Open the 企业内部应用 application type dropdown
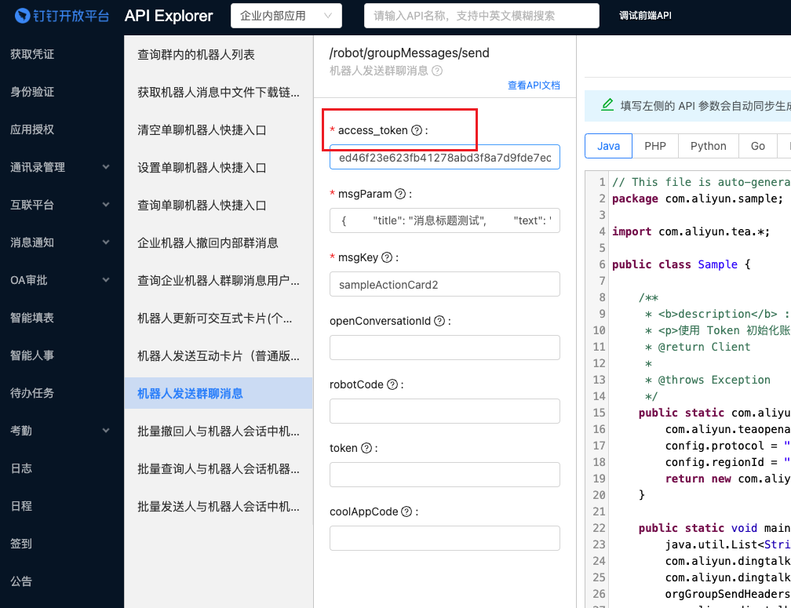 pyautogui.click(x=286, y=16)
